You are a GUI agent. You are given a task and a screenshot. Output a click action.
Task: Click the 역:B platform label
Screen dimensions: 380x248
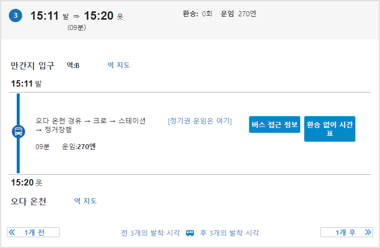[x=73, y=65]
